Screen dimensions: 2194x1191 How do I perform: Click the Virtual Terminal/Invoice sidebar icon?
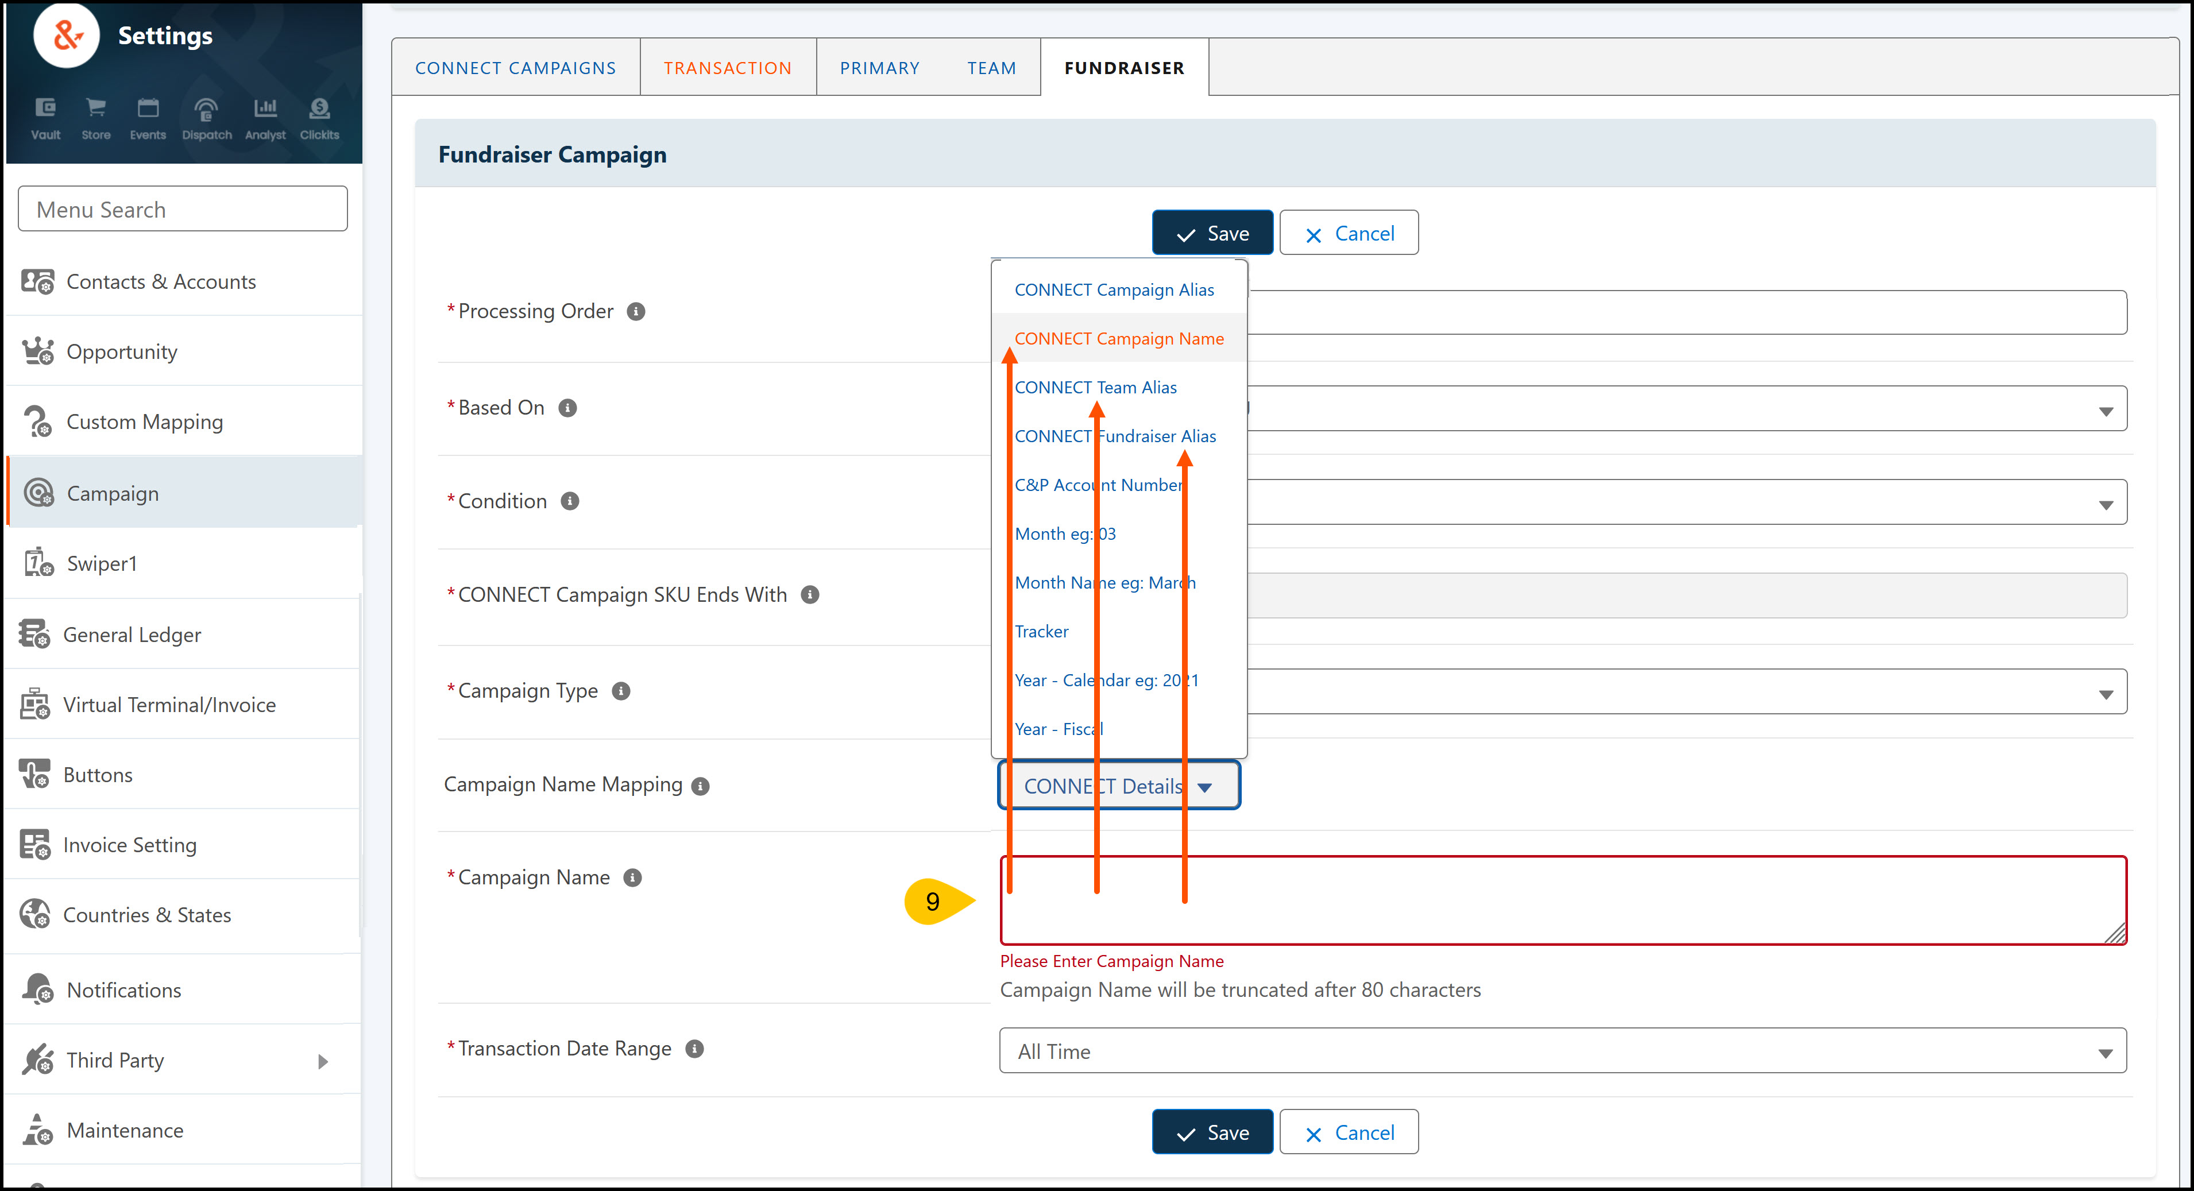click(34, 704)
